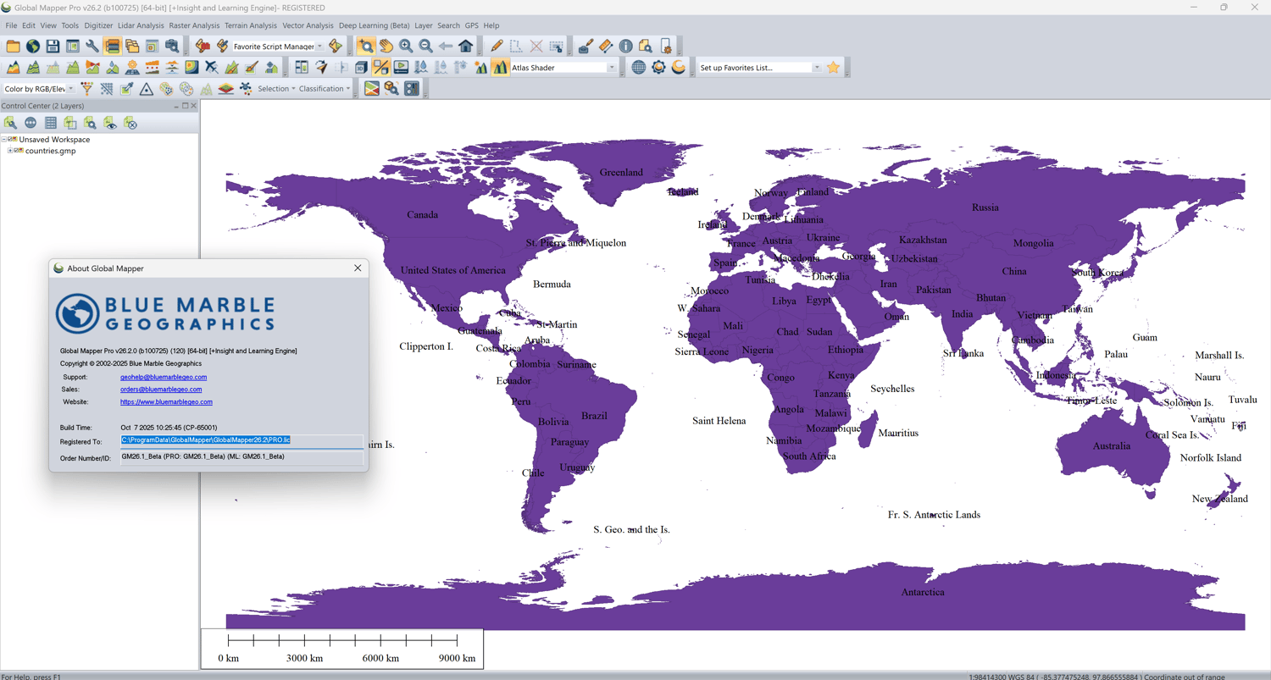Select the Zoom tool in the toolbar

click(366, 47)
